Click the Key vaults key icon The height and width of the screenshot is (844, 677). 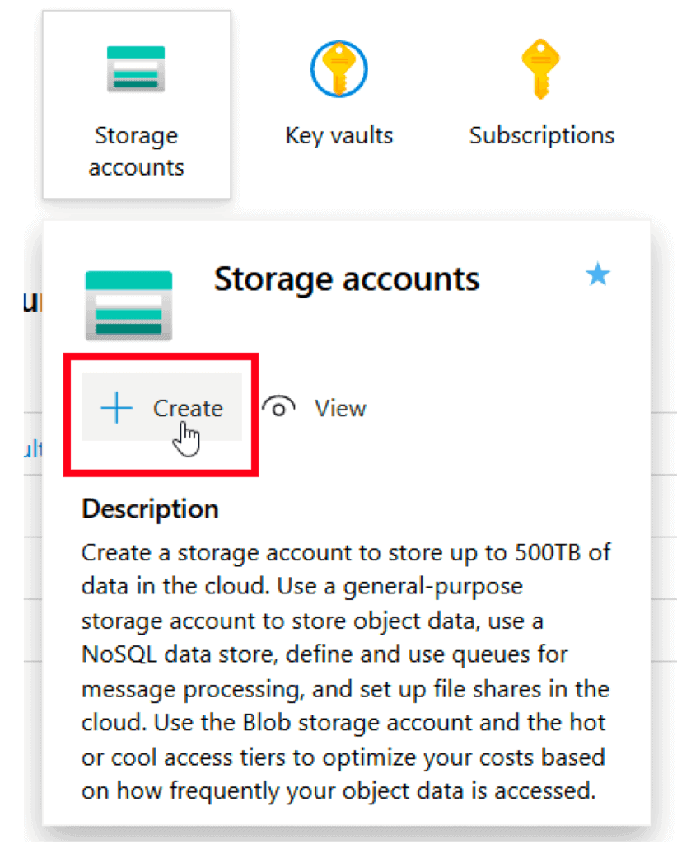coord(338,69)
